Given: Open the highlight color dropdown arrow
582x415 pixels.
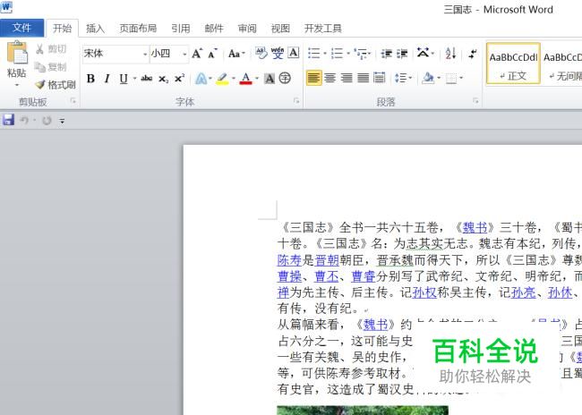Looking at the screenshot, I should 234,78.
